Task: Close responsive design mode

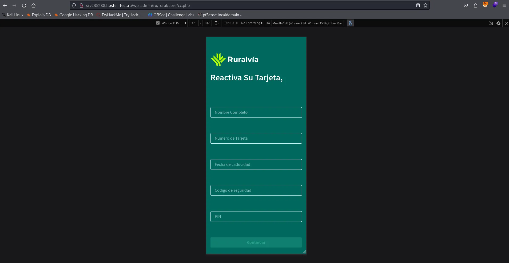Action: pos(506,23)
